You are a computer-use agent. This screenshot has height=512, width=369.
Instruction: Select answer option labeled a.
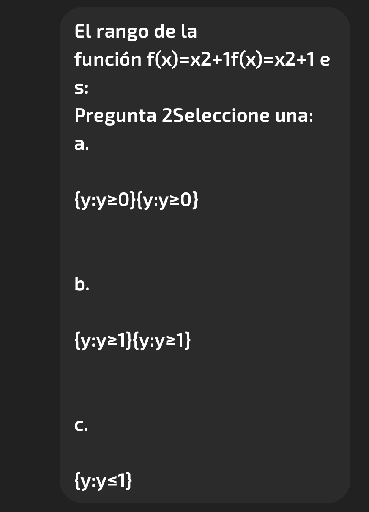pyautogui.click(x=82, y=144)
